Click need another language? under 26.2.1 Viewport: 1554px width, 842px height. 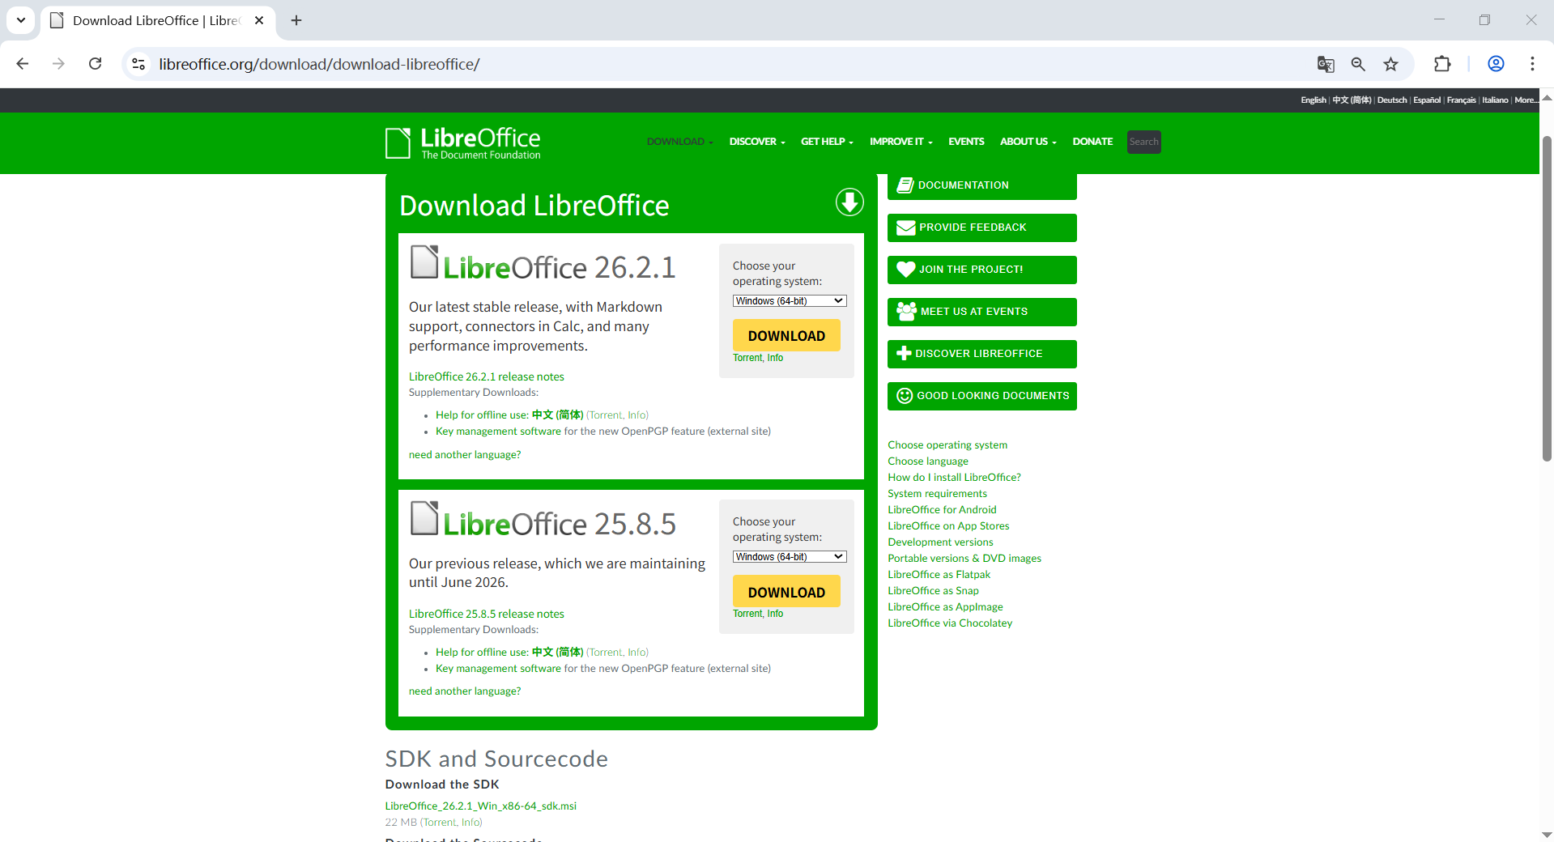click(x=465, y=455)
